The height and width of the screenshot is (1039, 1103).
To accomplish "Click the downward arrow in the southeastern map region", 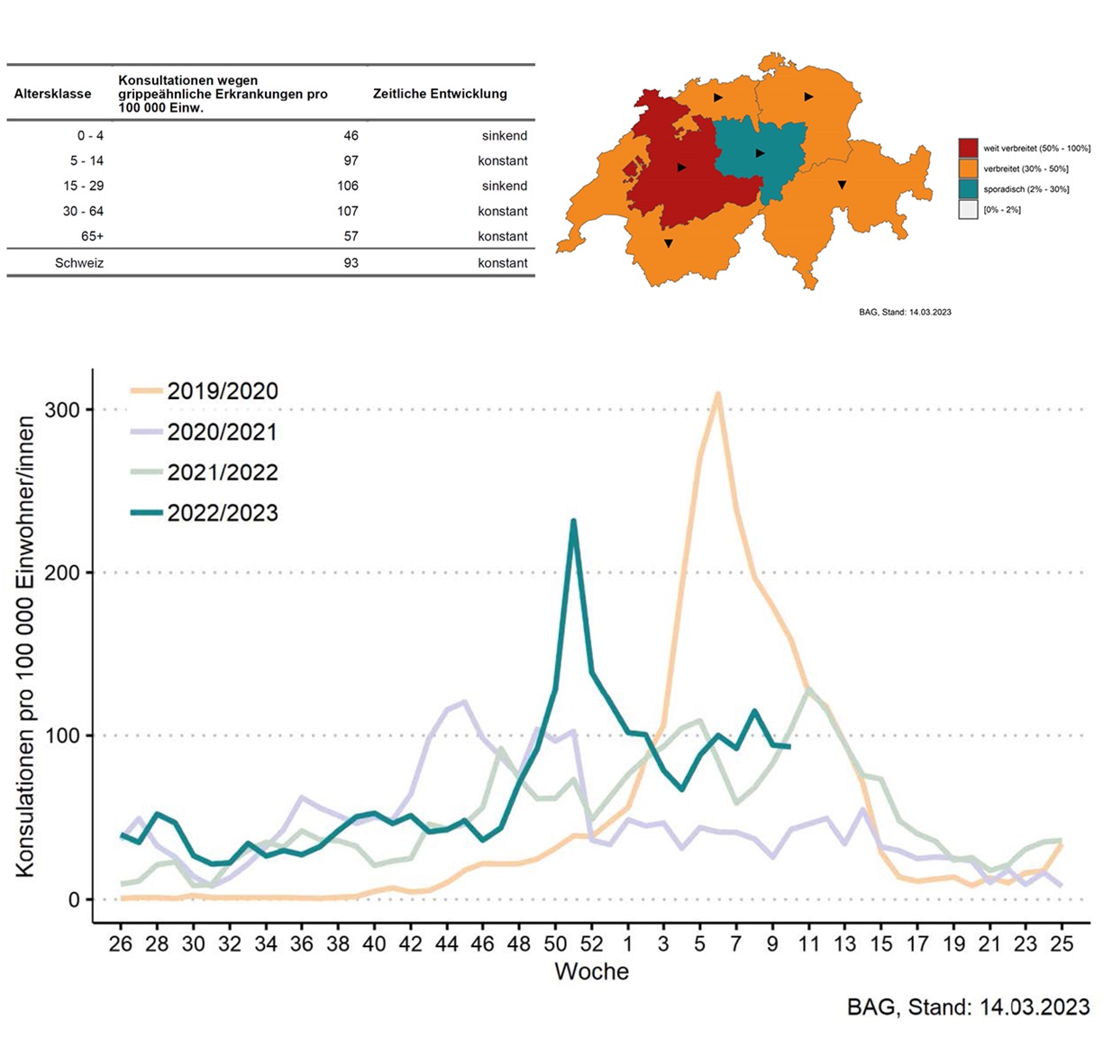I will tap(841, 185).
